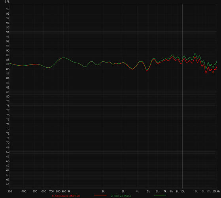Click the 68 SPL axis value
The width and height of the screenshot is (221, 198).
(8, 152)
